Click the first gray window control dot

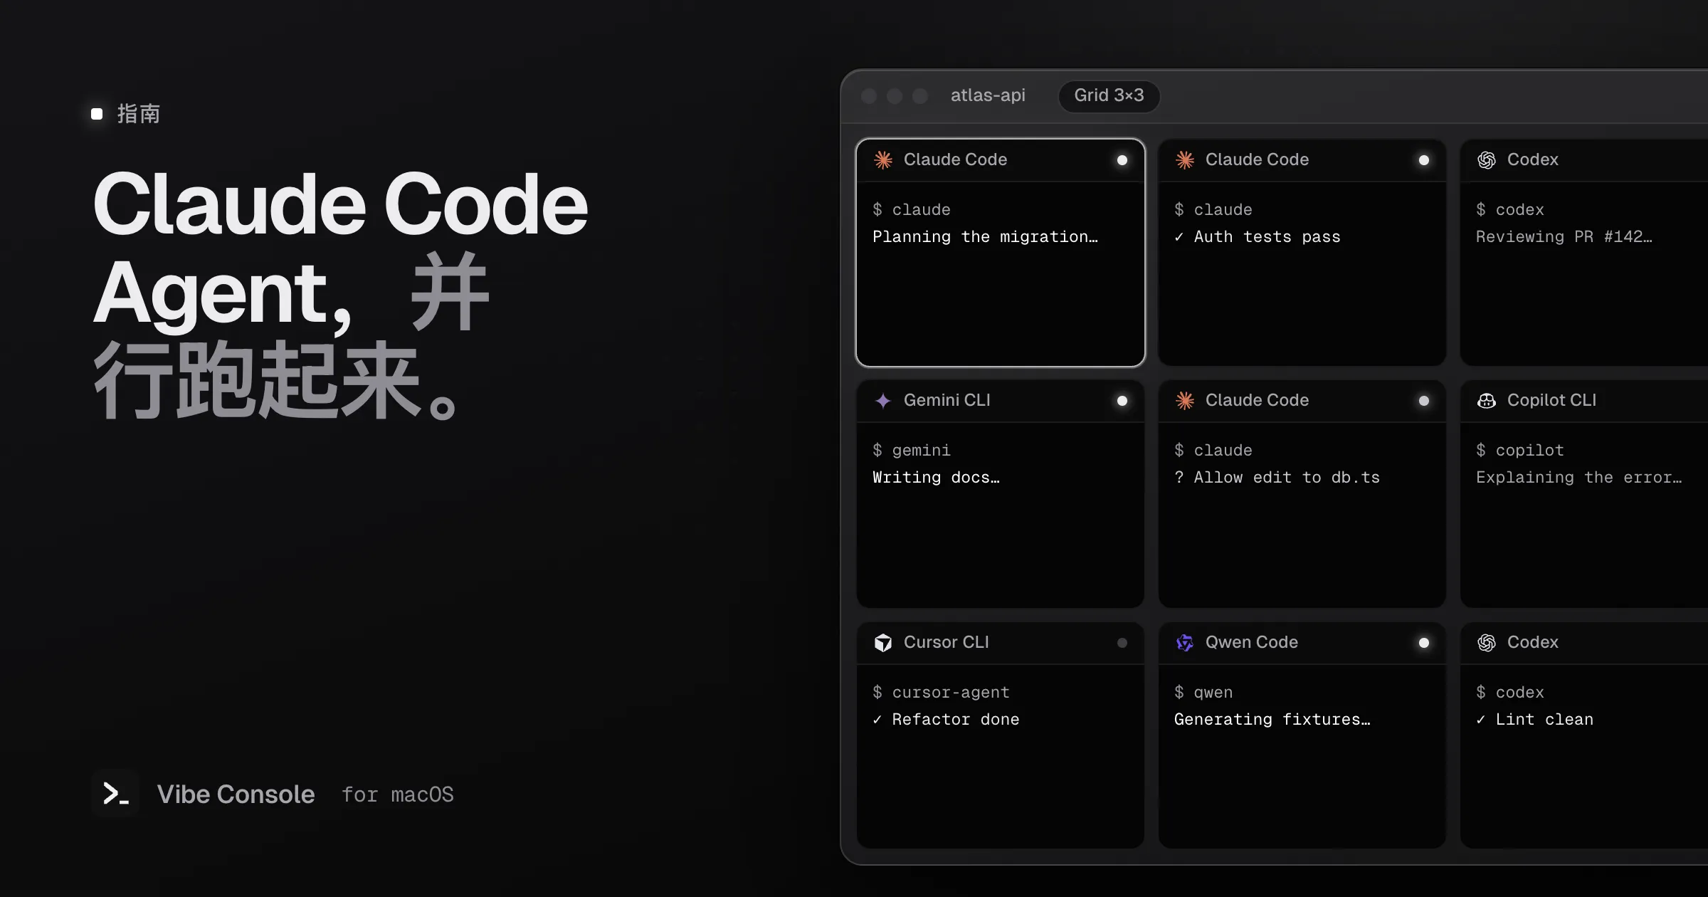(x=869, y=96)
